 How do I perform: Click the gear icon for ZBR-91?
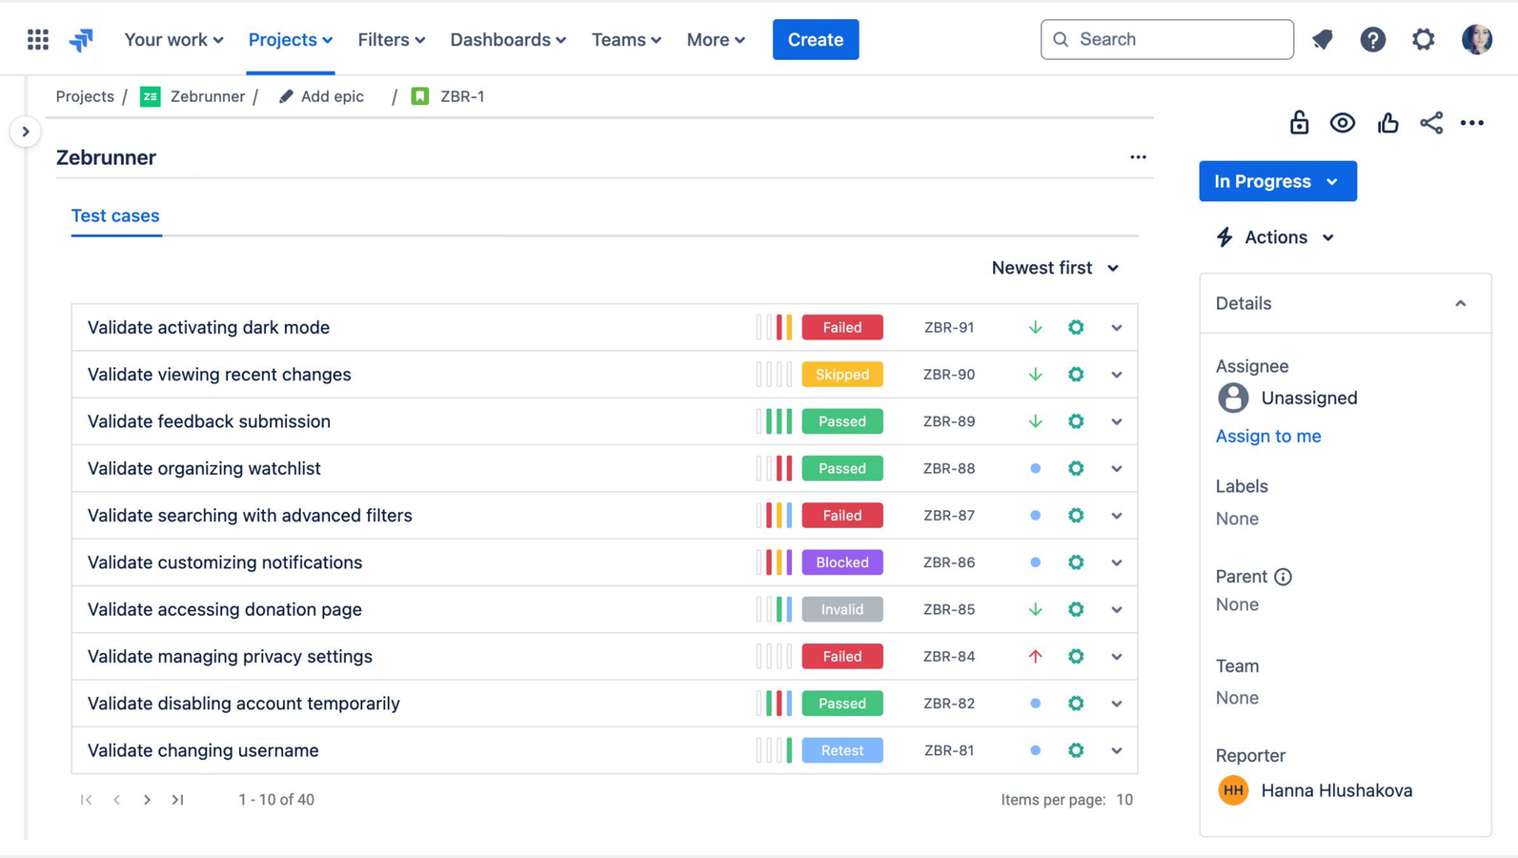1076,327
